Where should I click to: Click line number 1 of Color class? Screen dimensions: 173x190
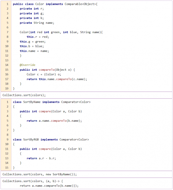pyautogui.click(x=7, y=4)
